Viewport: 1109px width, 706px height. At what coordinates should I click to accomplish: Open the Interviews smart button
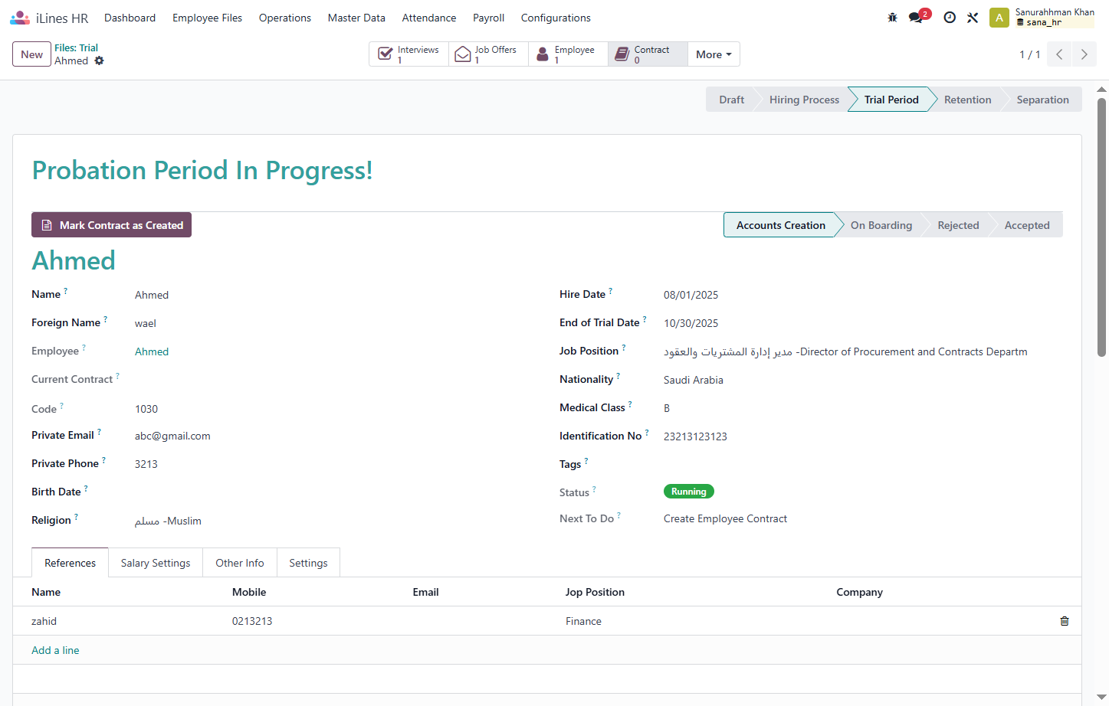(409, 54)
